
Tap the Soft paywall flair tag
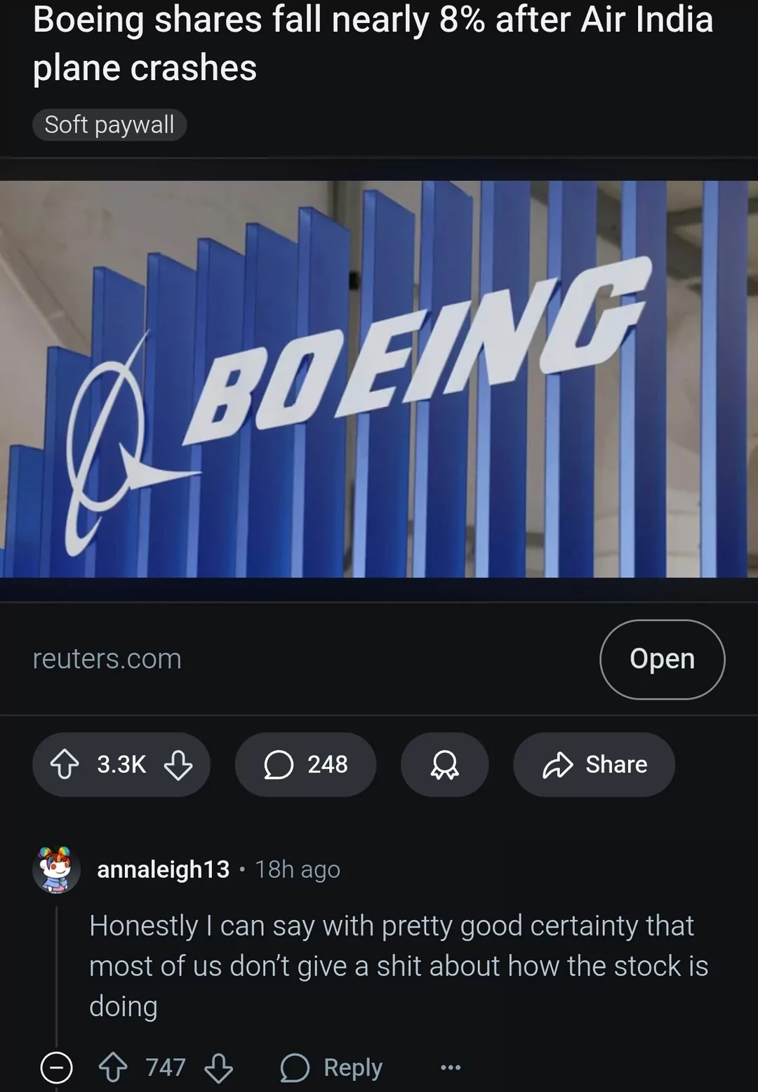[109, 124]
